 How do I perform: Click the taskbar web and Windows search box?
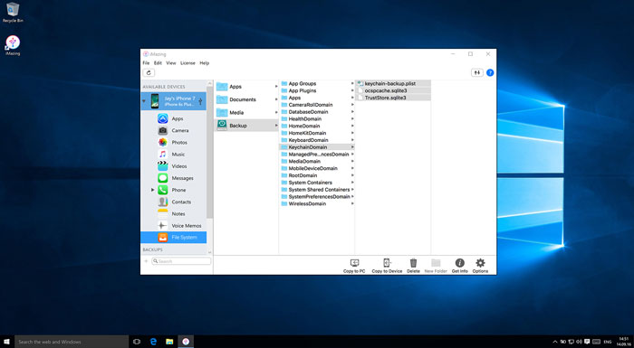(71, 342)
